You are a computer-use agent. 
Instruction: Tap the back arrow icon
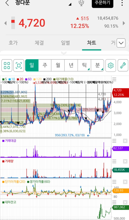(x=7, y=3)
